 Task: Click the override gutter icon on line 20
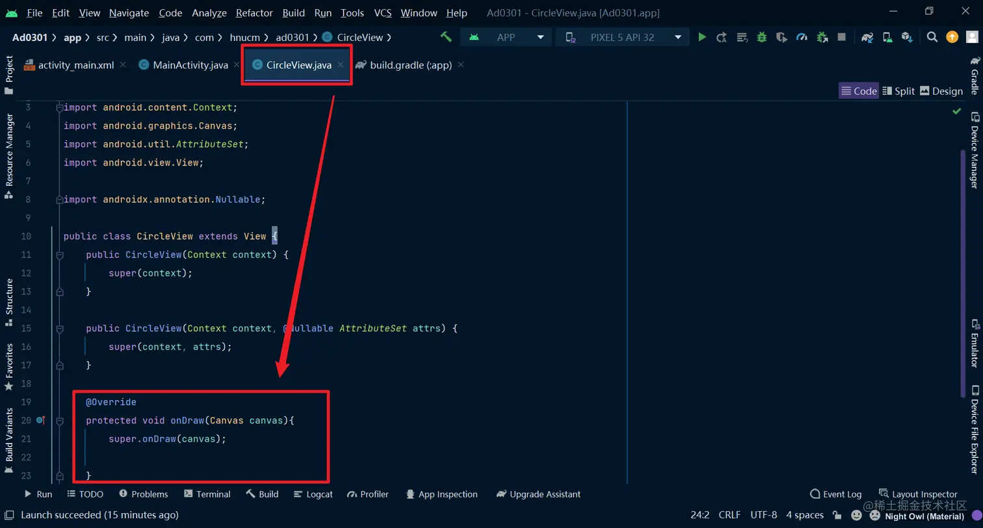coord(40,420)
